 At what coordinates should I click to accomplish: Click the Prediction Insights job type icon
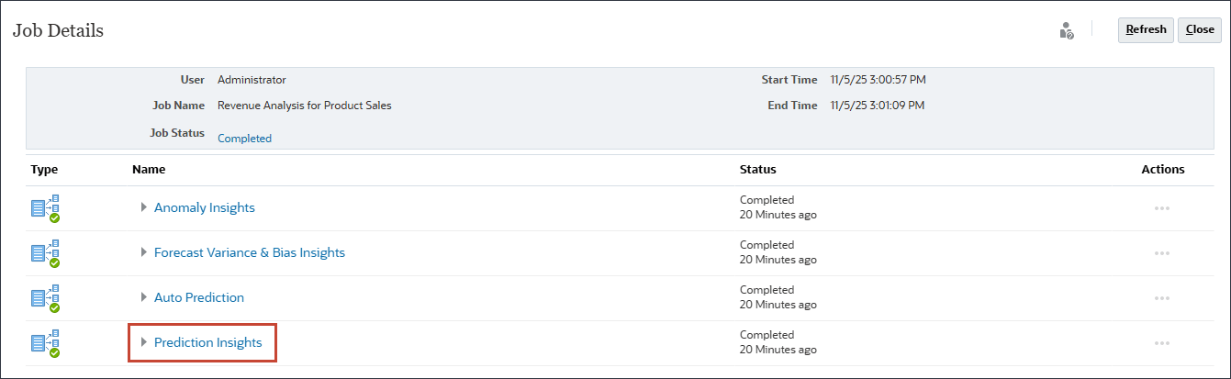pos(45,343)
